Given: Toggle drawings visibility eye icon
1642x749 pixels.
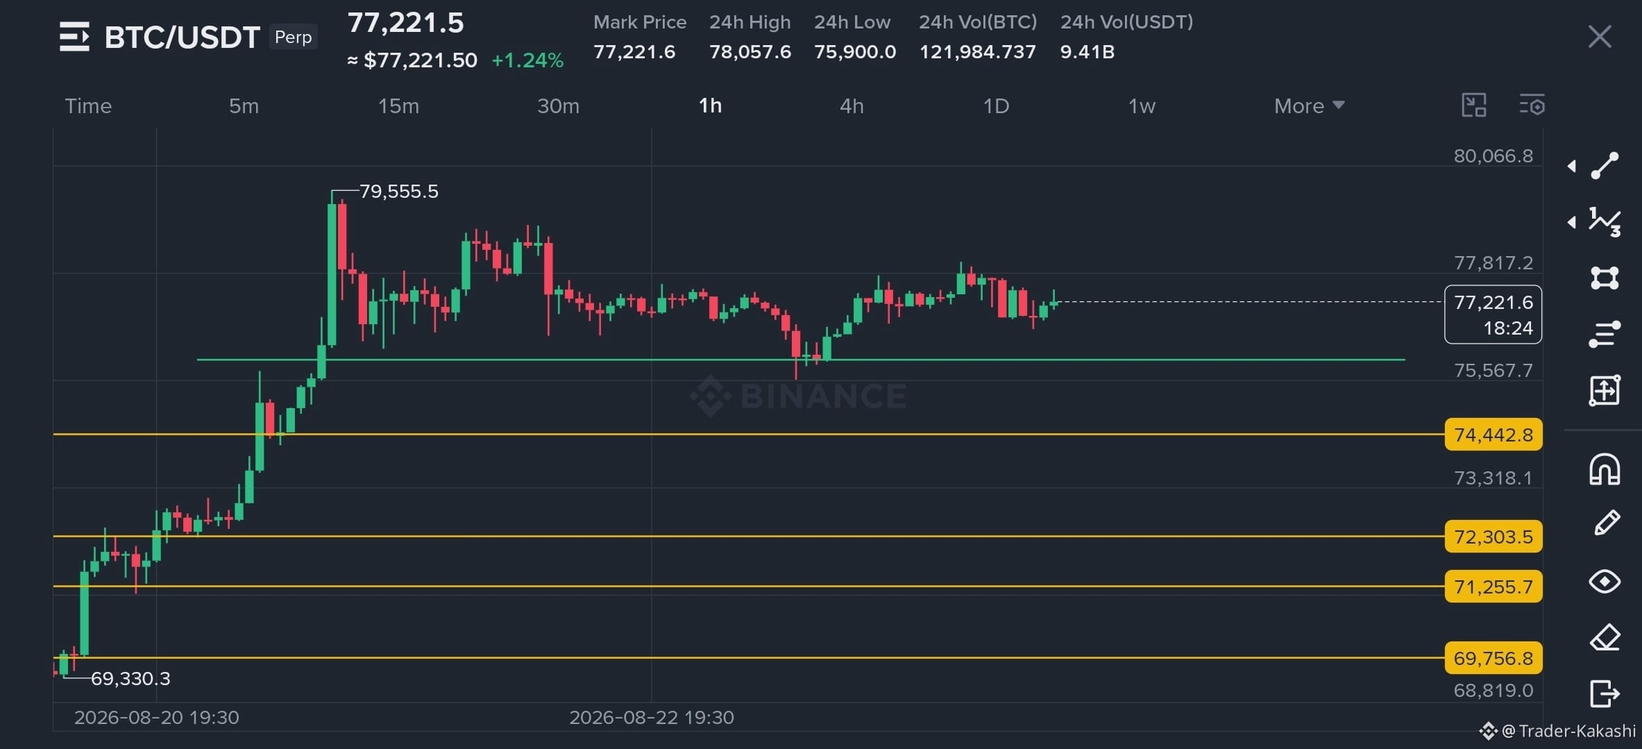Looking at the screenshot, I should 1605,581.
